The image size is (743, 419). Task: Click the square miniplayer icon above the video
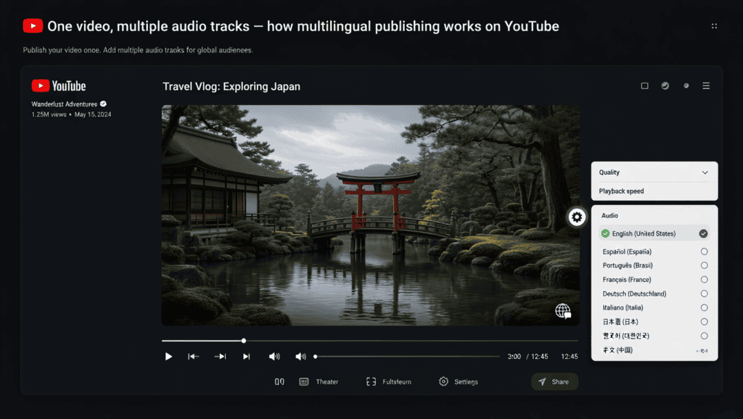tap(644, 86)
